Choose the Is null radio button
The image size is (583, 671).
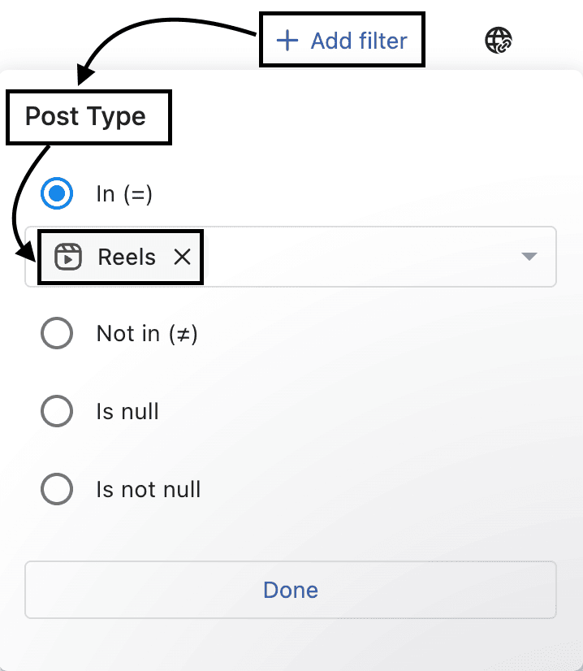tap(57, 412)
